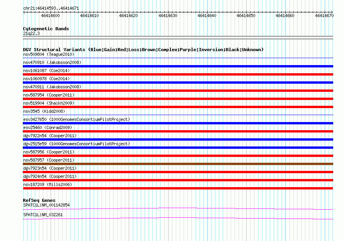Click the red loss bar under nsv1061087
The image size is (344, 241).
pos(178,74)
